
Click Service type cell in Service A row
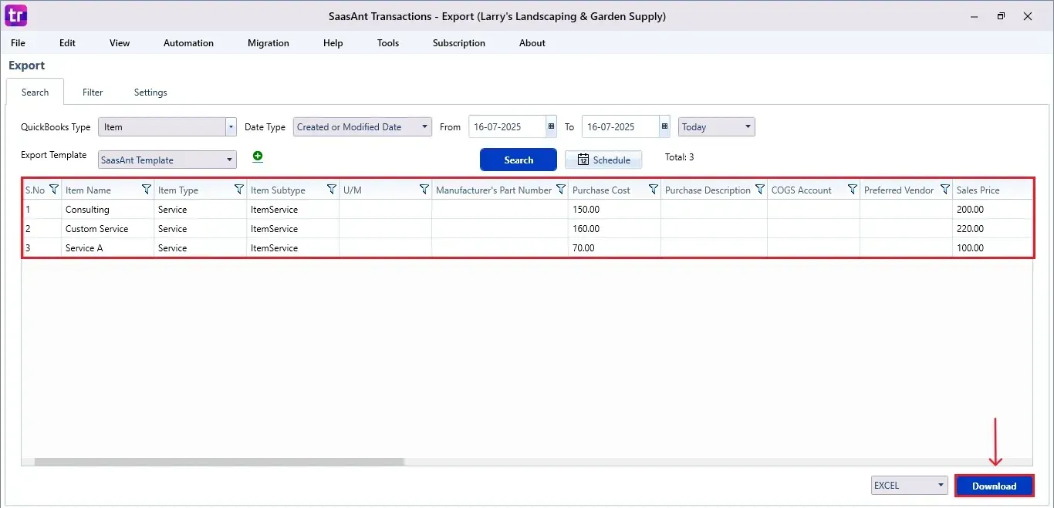point(201,247)
